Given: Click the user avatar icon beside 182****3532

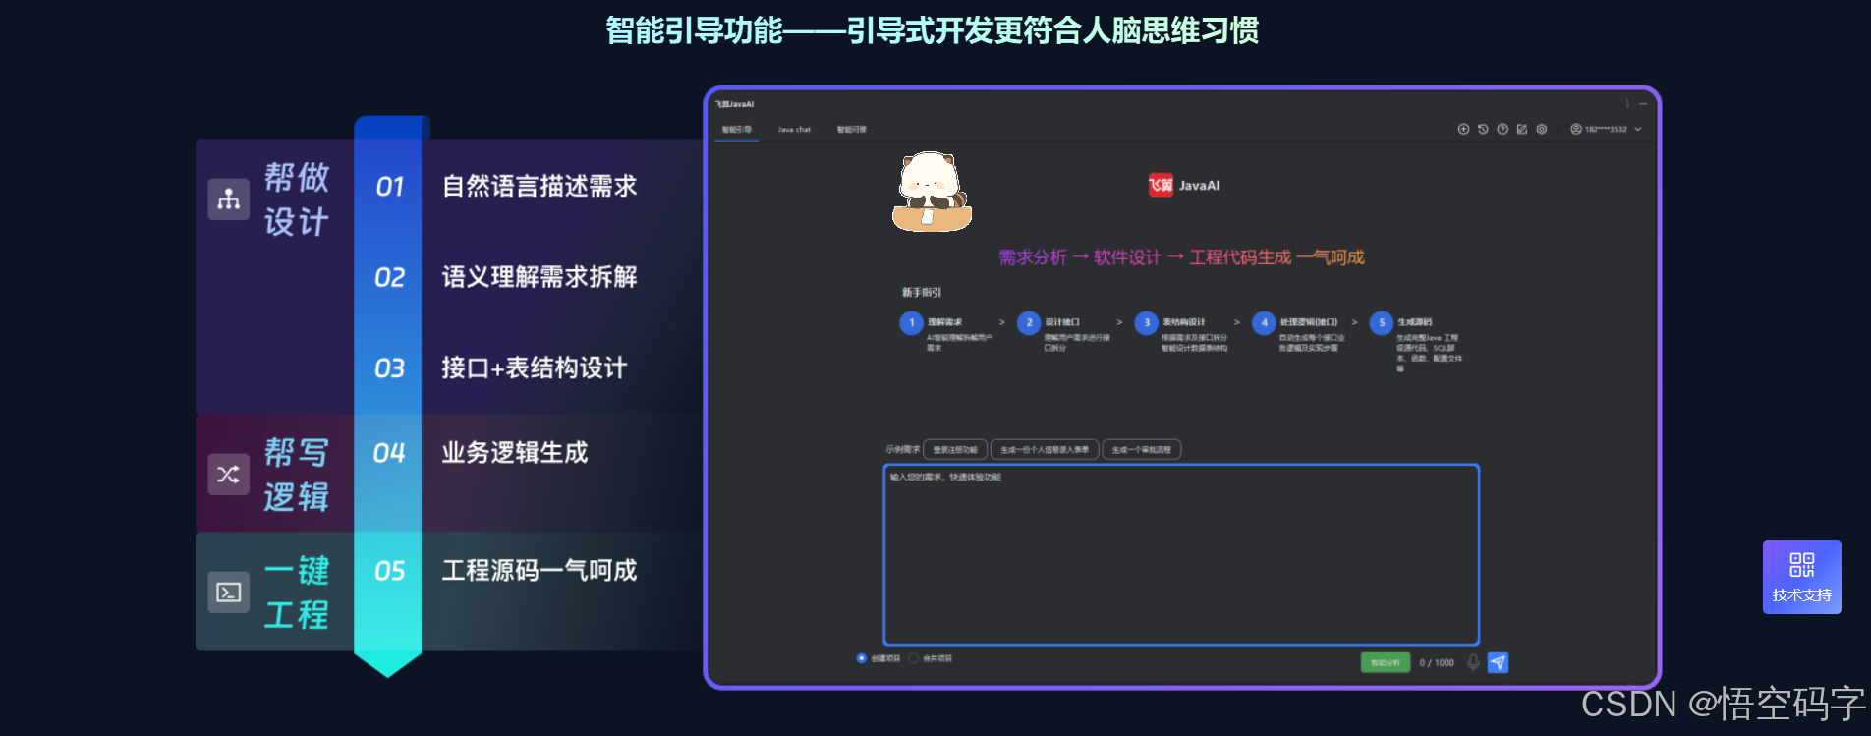Looking at the screenshot, I should (x=1576, y=129).
